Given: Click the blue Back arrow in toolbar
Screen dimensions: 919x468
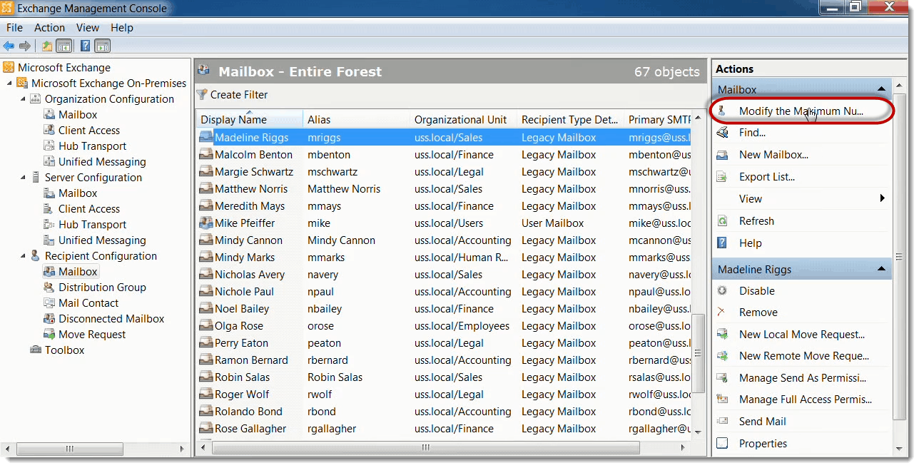Looking at the screenshot, I should point(9,46).
